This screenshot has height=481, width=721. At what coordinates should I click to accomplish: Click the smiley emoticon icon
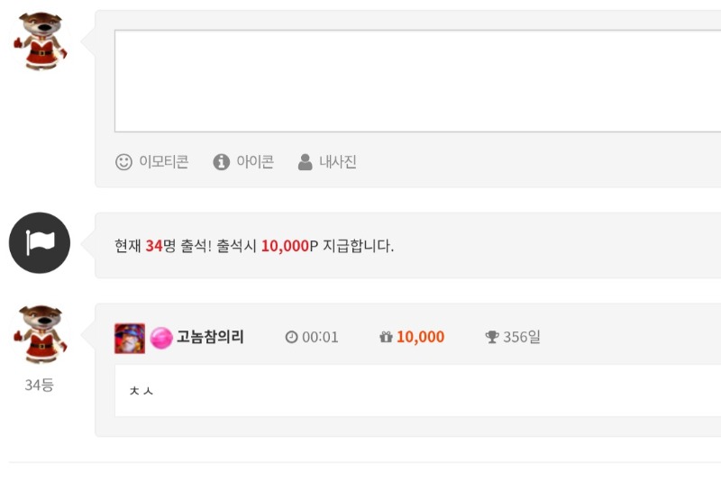123,162
